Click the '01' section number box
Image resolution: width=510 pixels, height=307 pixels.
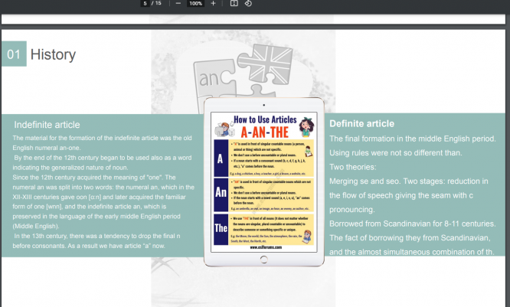pos(14,54)
